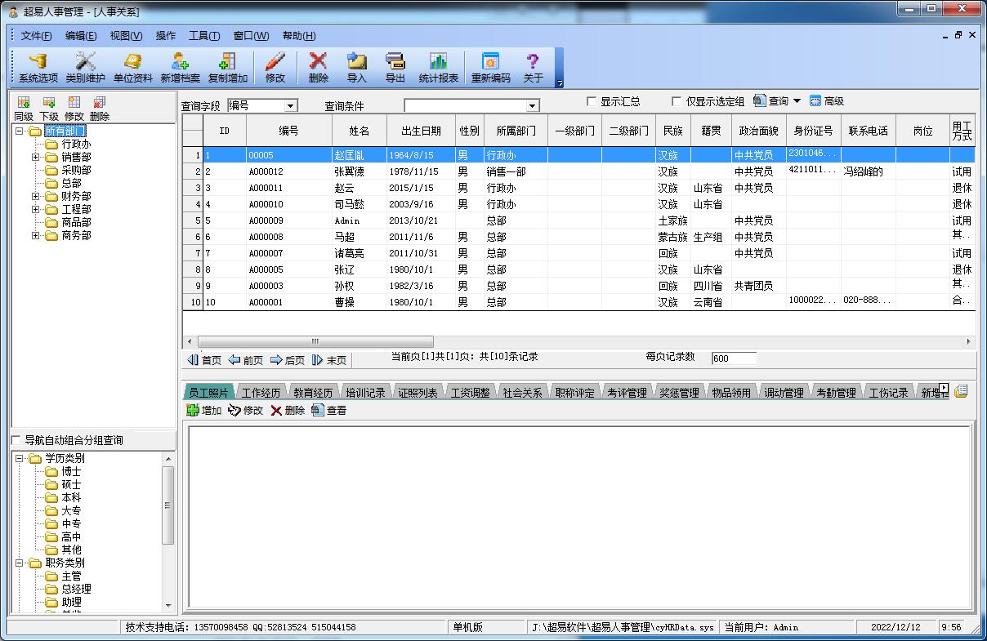Enable the 显示汇总 checkbox

592,101
